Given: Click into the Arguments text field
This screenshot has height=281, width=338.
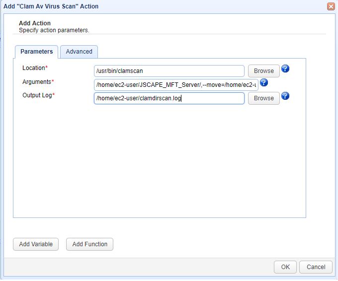Looking at the screenshot, I should coord(176,85).
